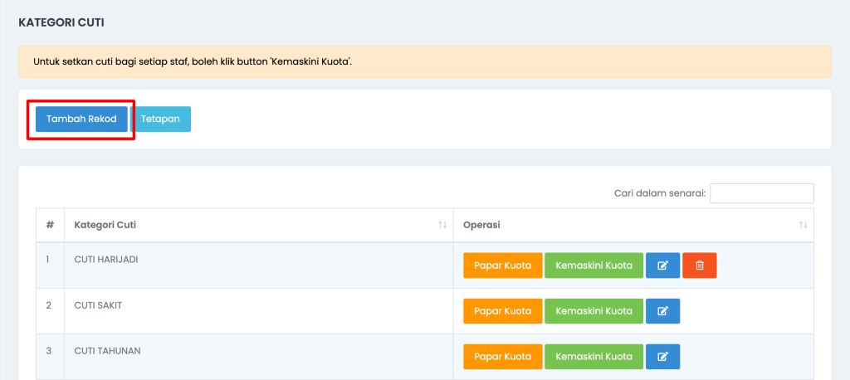
Task: Focus the Cari dalam senarai search box
Action: point(762,193)
